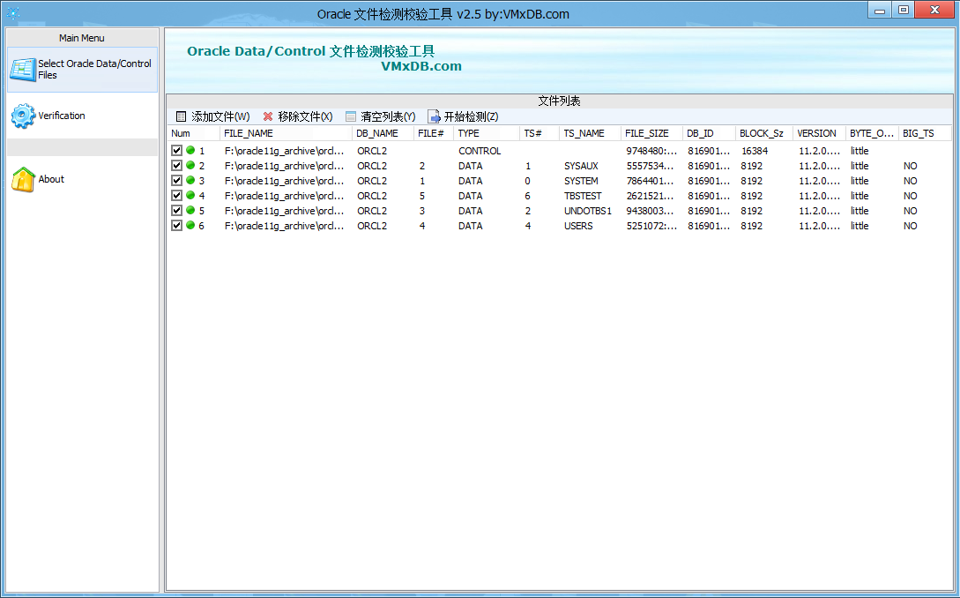The image size is (960, 598).
Task: Open the Verification menu item
Action: tap(62, 116)
